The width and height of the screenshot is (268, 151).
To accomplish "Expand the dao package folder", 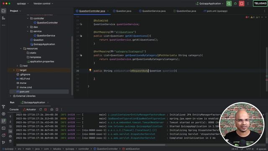I will coord(28,27).
